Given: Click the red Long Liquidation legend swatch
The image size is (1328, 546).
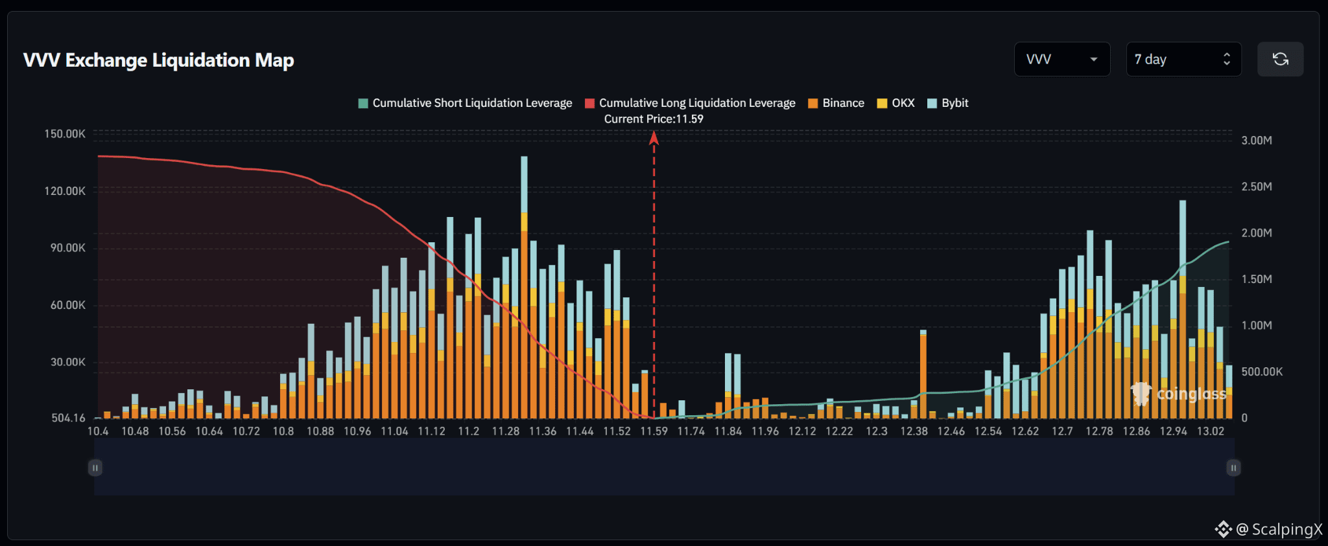Looking at the screenshot, I should pyautogui.click(x=589, y=104).
